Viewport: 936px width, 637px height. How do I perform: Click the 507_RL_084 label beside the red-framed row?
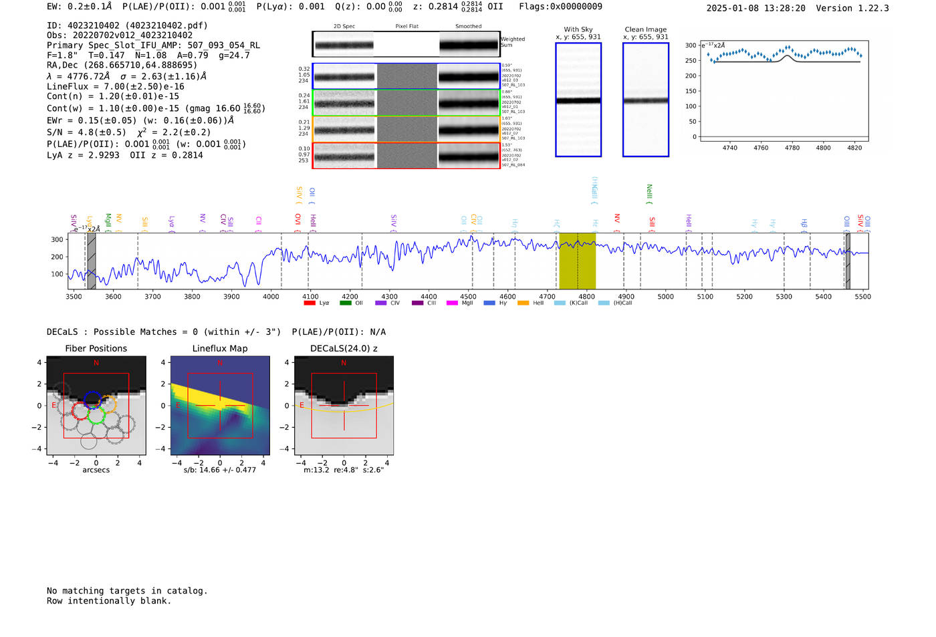513,165
